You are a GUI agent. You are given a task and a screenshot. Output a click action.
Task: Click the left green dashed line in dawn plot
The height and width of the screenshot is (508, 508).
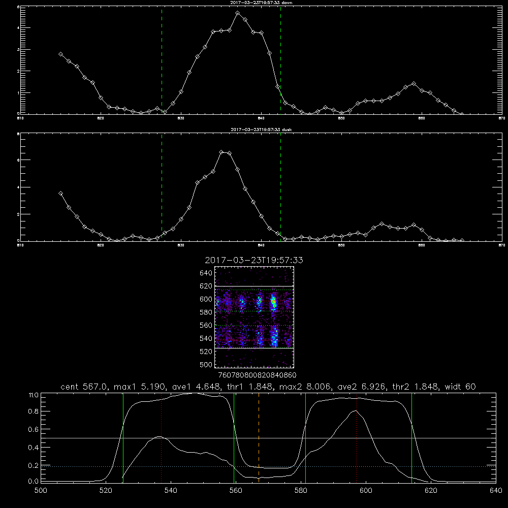pyautogui.click(x=162, y=60)
